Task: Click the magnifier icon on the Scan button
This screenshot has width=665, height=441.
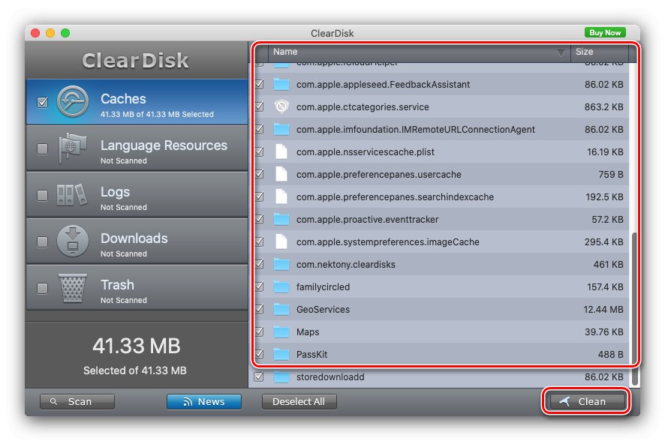Action: point(53,401)
